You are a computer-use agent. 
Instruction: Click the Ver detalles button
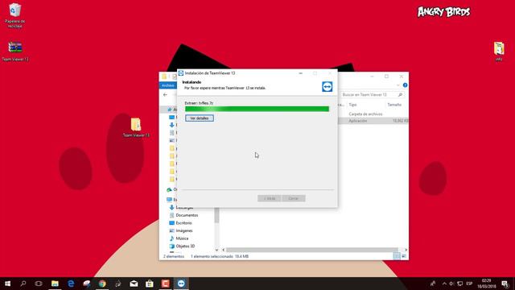(200, 118)
